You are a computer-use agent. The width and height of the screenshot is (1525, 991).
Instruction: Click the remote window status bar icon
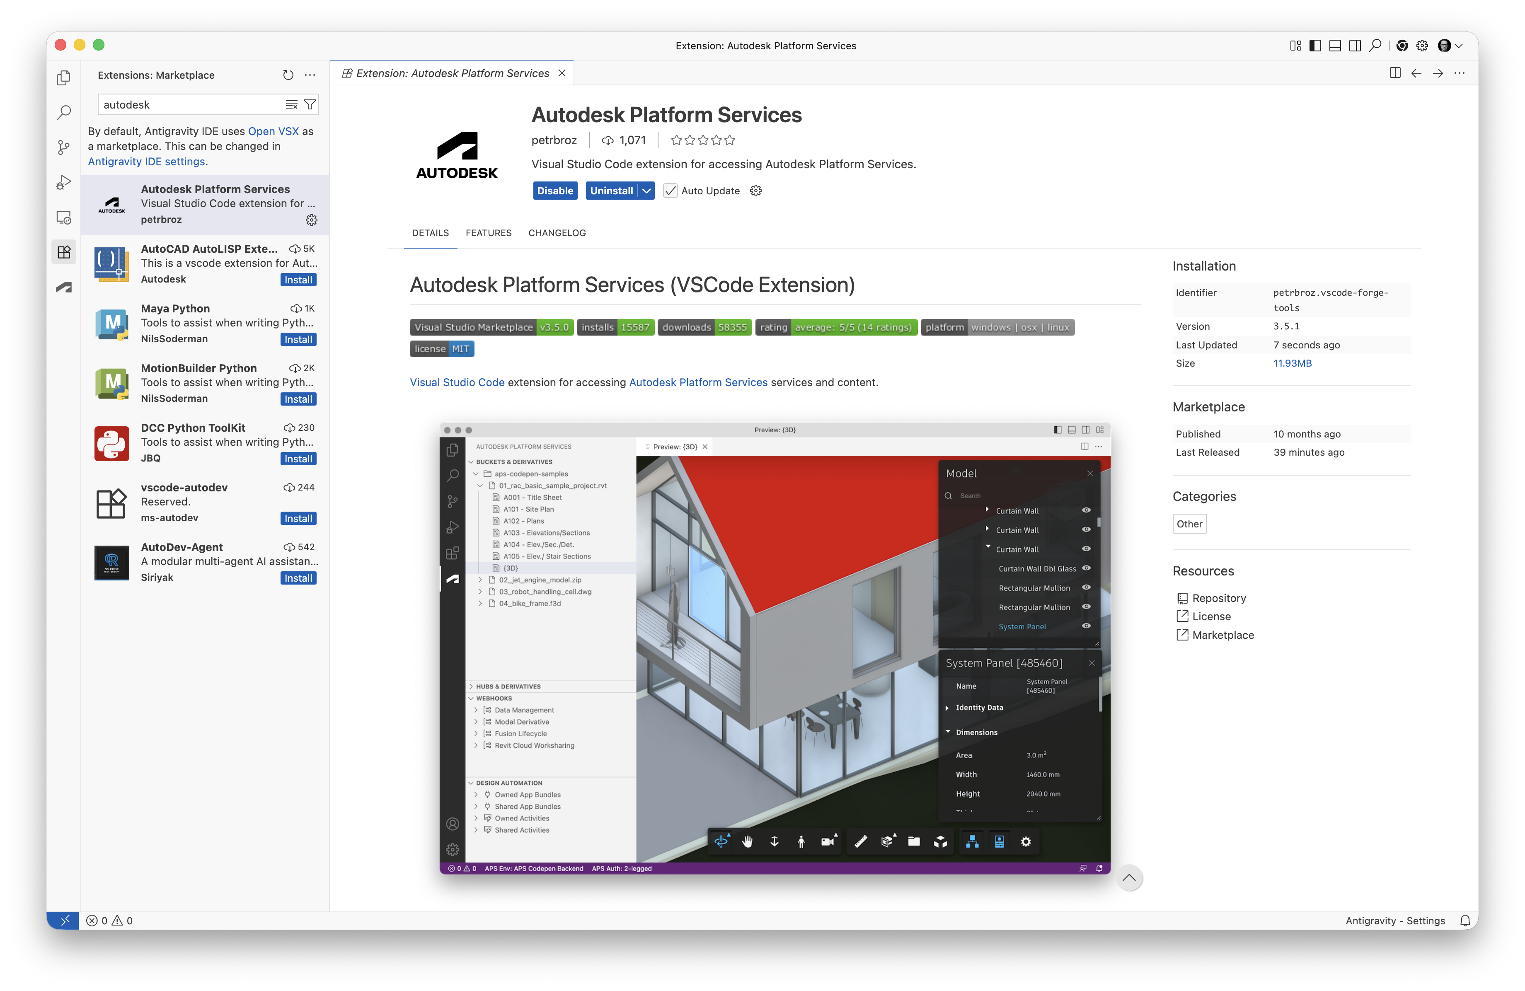[x=63, y=921]
